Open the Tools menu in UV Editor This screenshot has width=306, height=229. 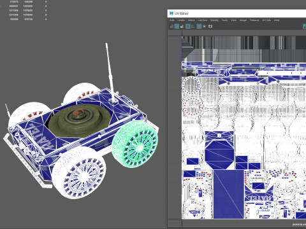(224, 20)
